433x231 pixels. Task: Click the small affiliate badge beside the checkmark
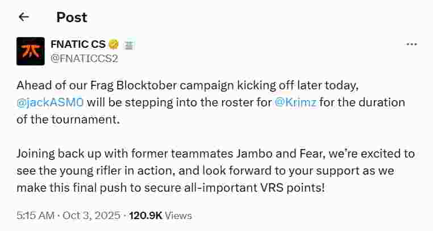[128, 44]
